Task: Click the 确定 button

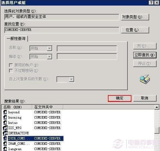Action: (x=120, y=98)
